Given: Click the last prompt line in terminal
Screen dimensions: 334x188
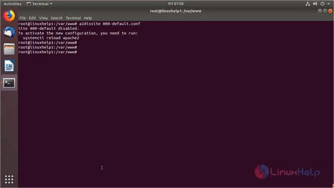Looking at the screenshot, I should point(47,52).
